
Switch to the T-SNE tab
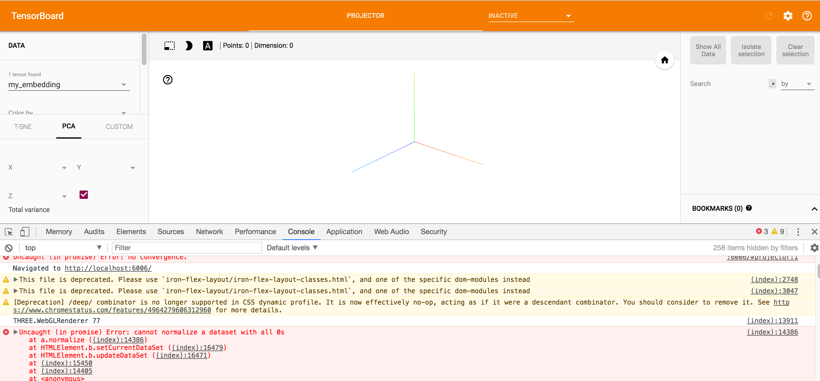coord(23,127)
